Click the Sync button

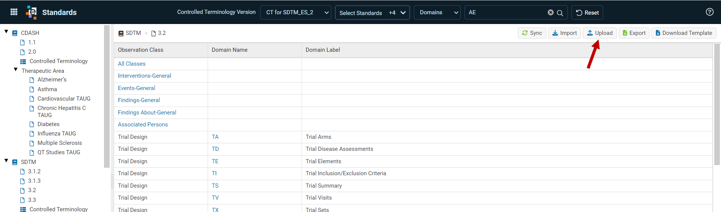532,33
